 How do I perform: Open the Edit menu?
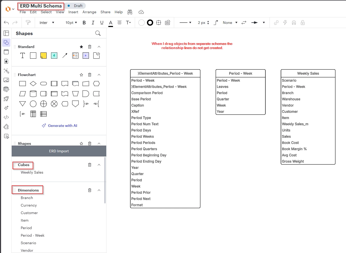33,12
